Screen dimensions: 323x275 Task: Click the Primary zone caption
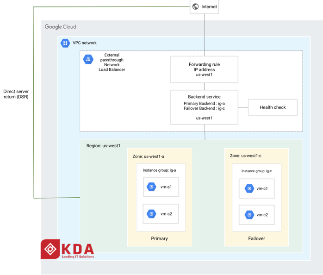(159, 238)
